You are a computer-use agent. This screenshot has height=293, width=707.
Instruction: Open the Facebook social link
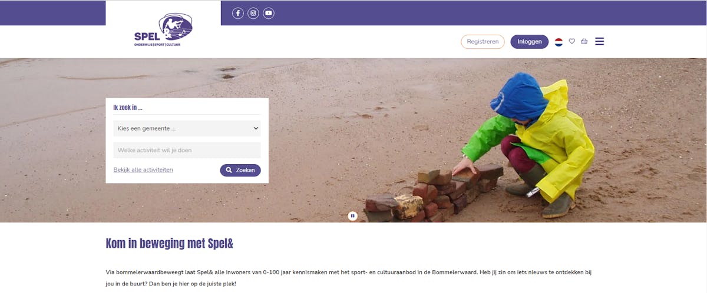(238, 13)
